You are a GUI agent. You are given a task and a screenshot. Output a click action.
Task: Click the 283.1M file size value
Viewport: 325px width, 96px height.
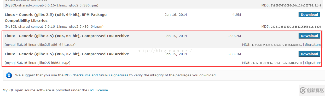tap(235, 54)
